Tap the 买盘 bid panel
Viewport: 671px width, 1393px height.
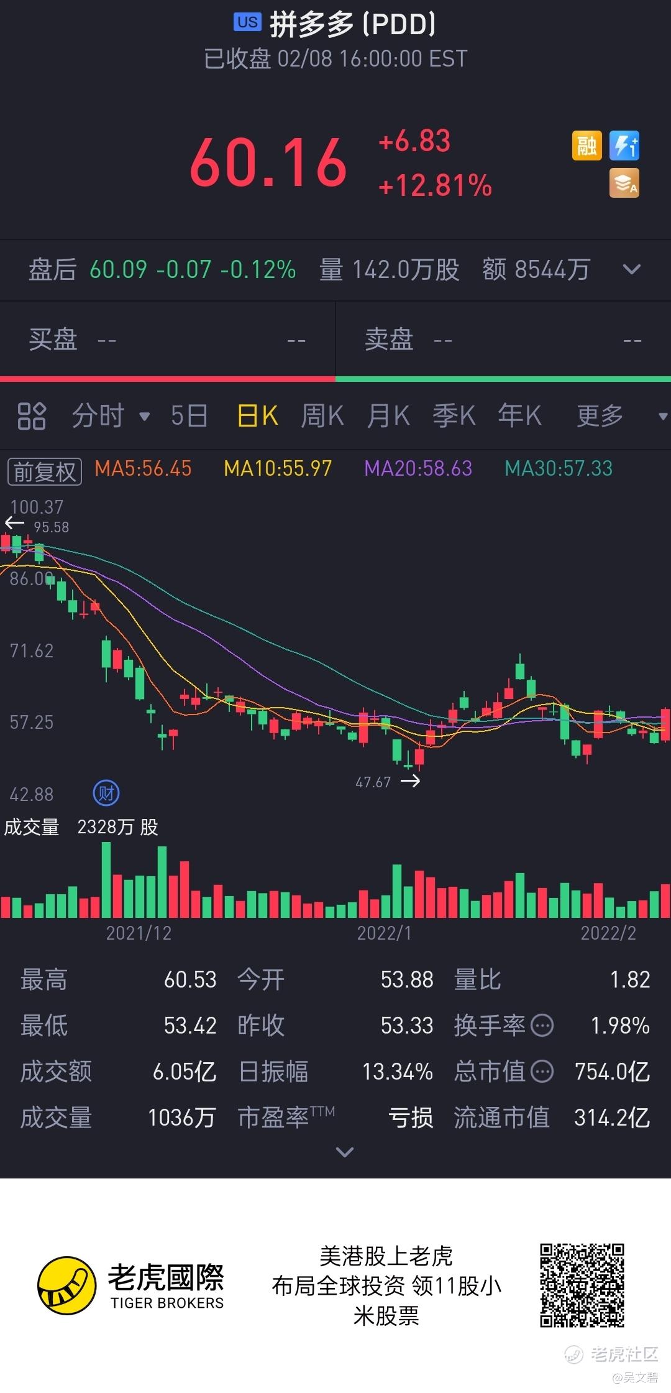pyautogui.click(x=167, y=340)
